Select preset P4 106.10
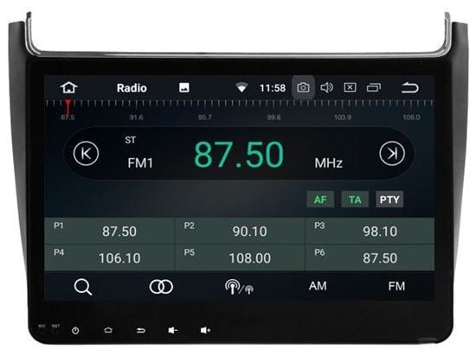Image resolution: width=476 pixels, height=356 pixels. [x=109, y=257]
